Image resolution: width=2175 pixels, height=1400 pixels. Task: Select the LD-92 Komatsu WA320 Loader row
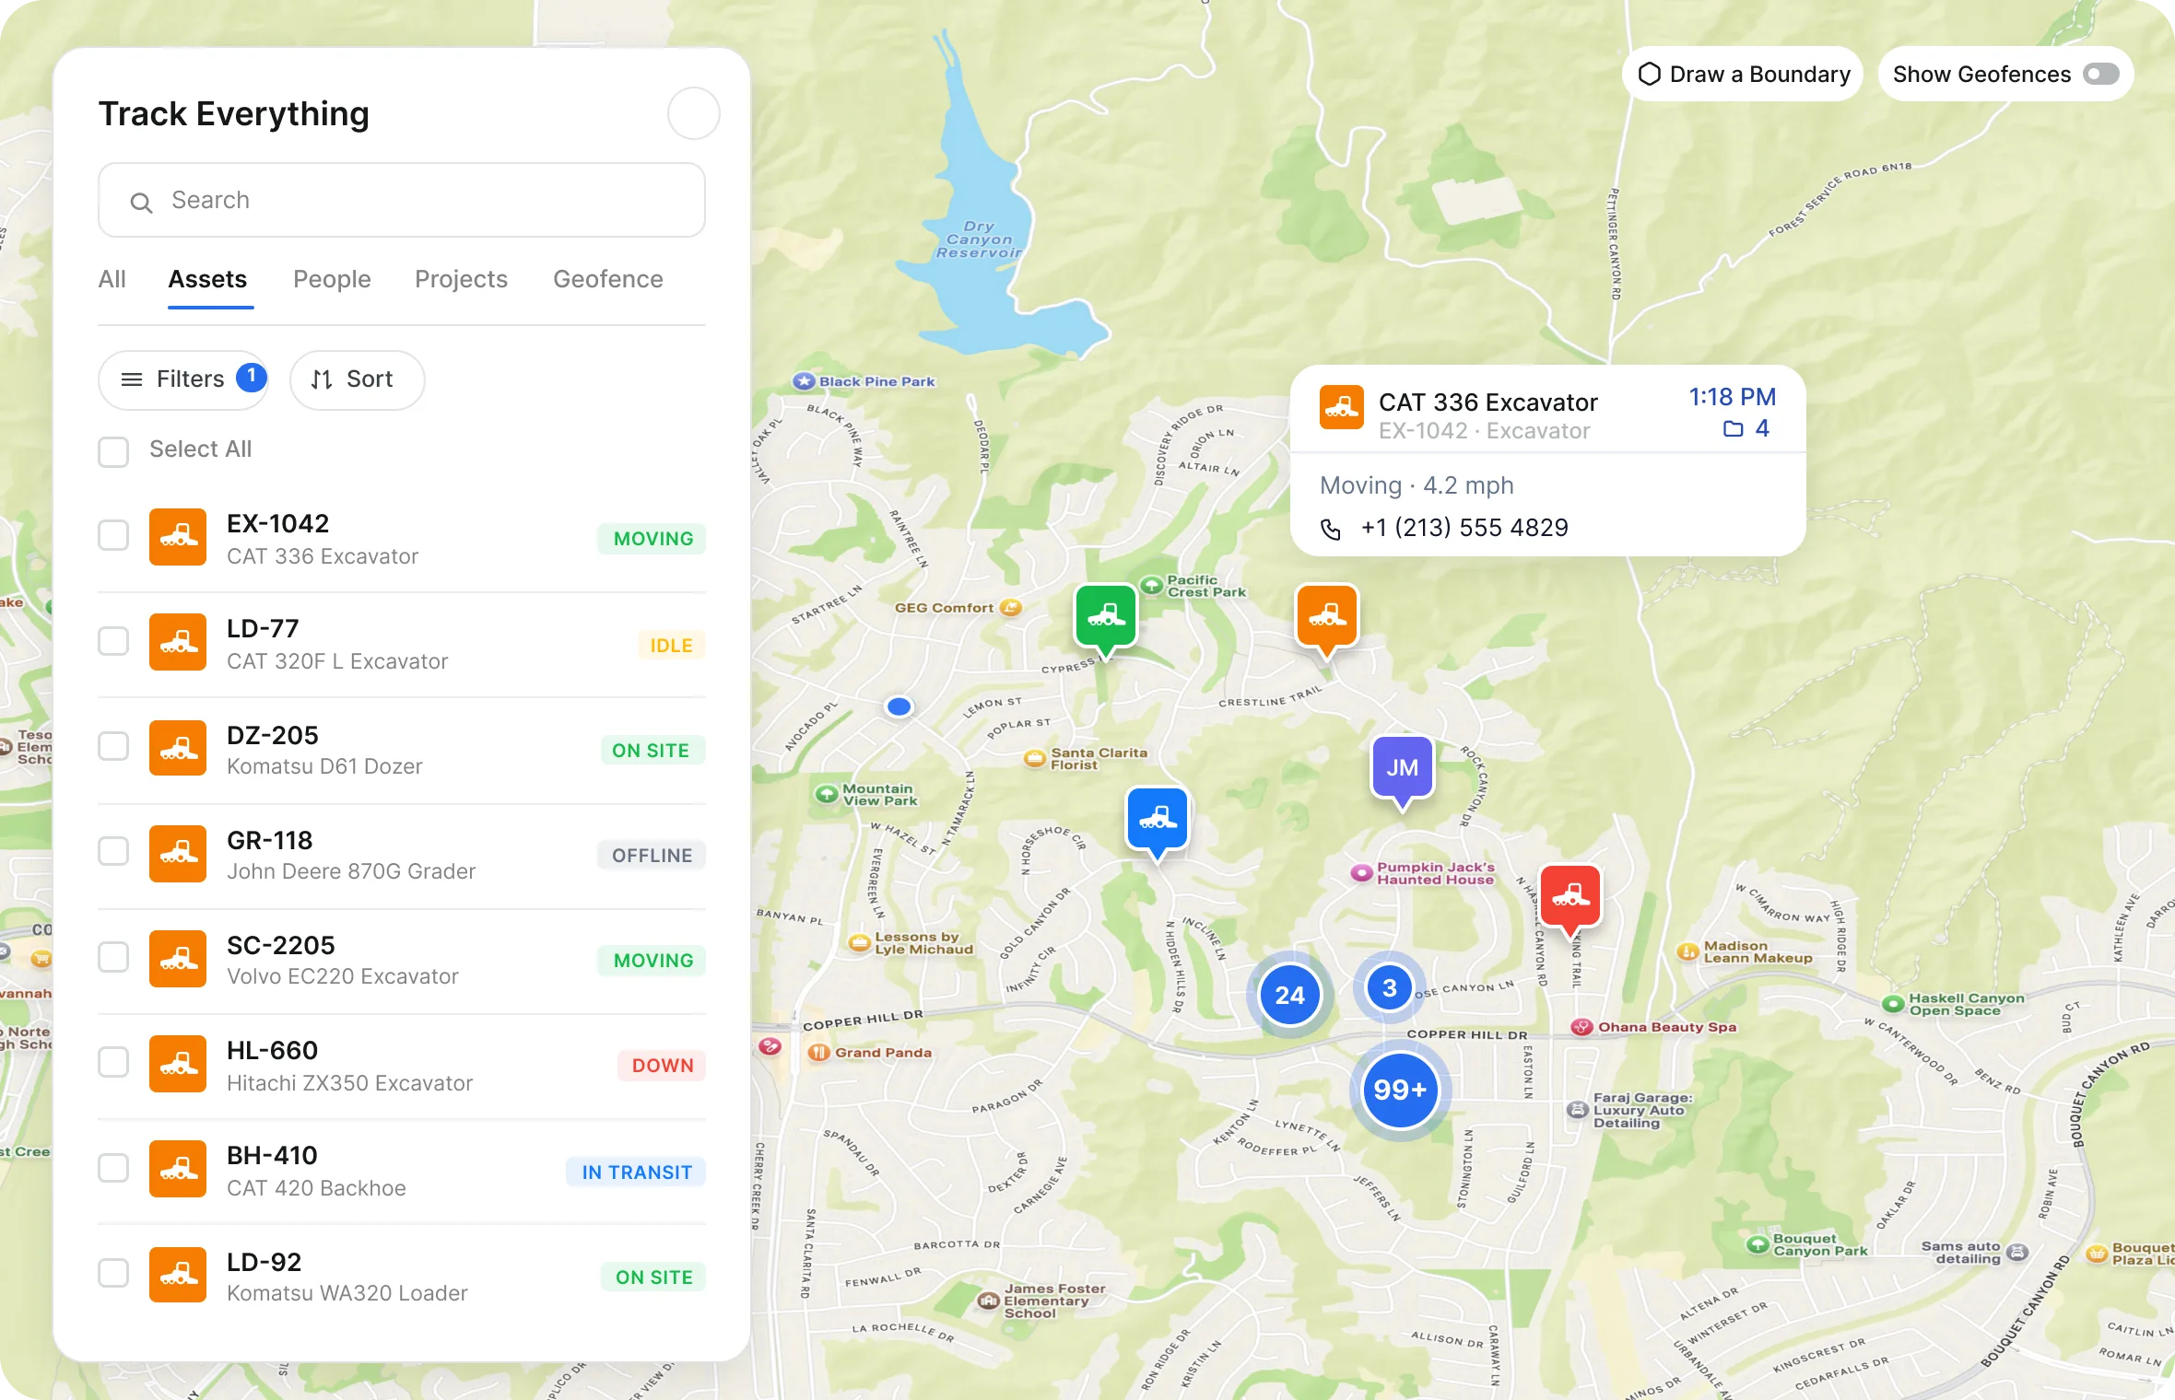pos(402,1276)
